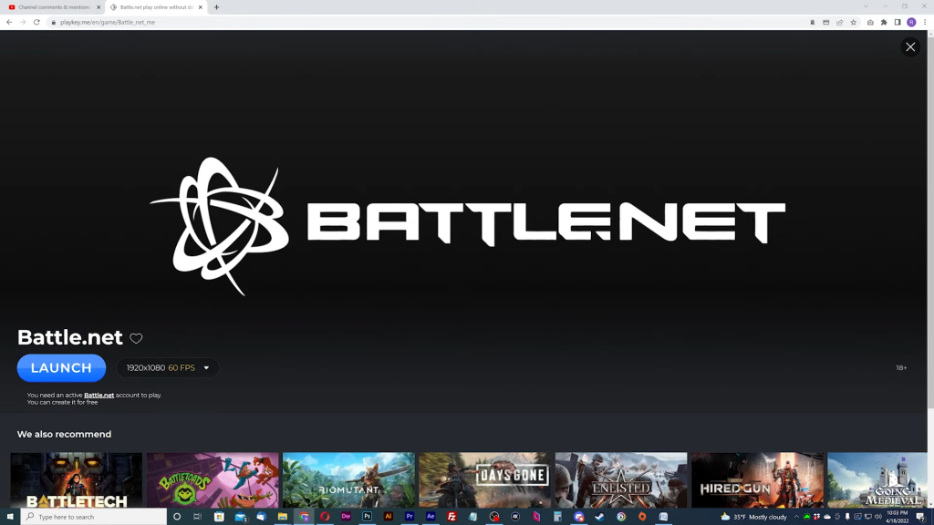Open the Windows notification center
This screenshot has width=934, height=525.
click(920, 517)
